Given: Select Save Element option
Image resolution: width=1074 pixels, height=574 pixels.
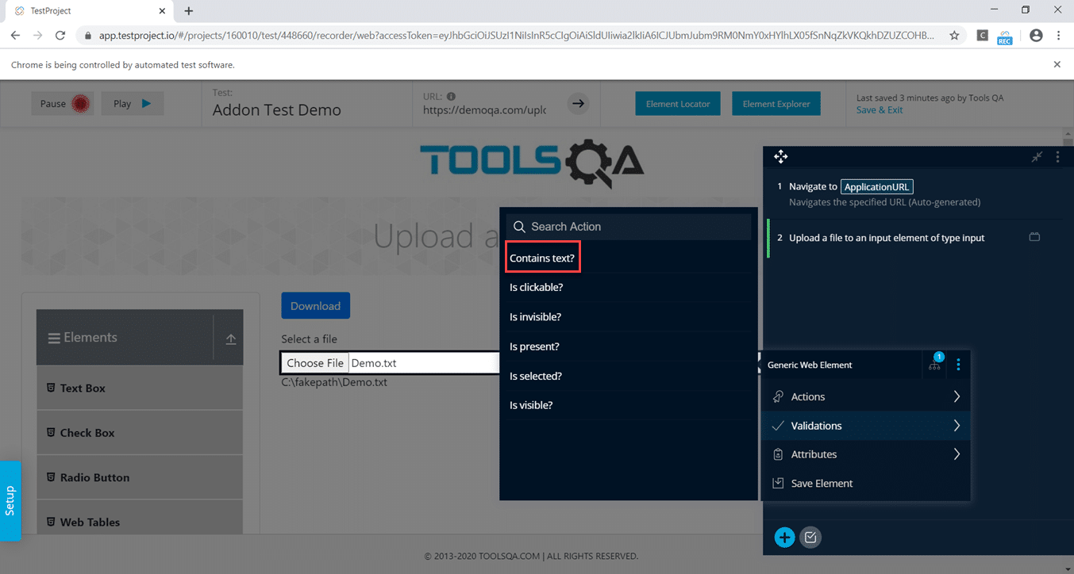Looking at the screenshot, I should [865, 483].
